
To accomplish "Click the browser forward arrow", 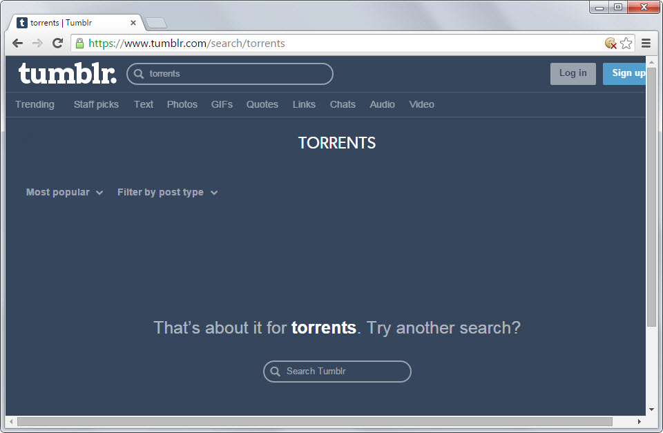I will pos(37,43).
